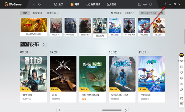Open the 商店 store tab
The height and width of the screenshot is (112, 185).
[x=75, y=4]
